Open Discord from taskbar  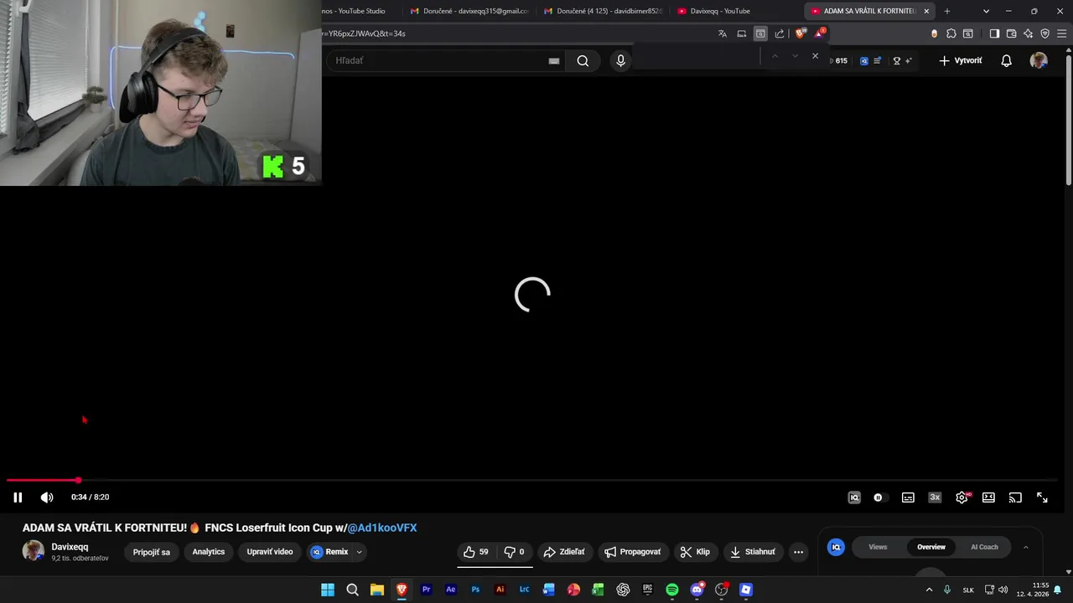pyautogui.click(x=697, y=590)
